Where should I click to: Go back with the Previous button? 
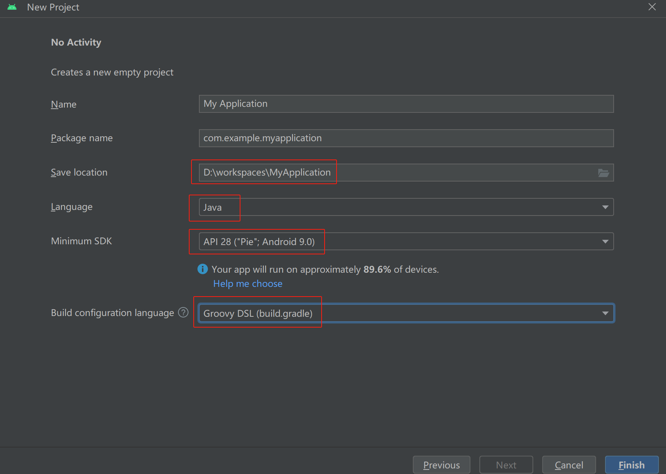(x=442, y=465)
